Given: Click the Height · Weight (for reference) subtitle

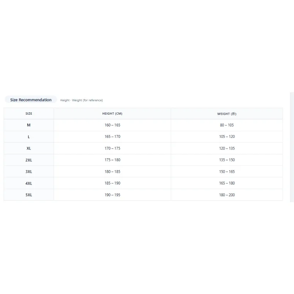Looking at the screenshot, I should [x=81, y=100].
